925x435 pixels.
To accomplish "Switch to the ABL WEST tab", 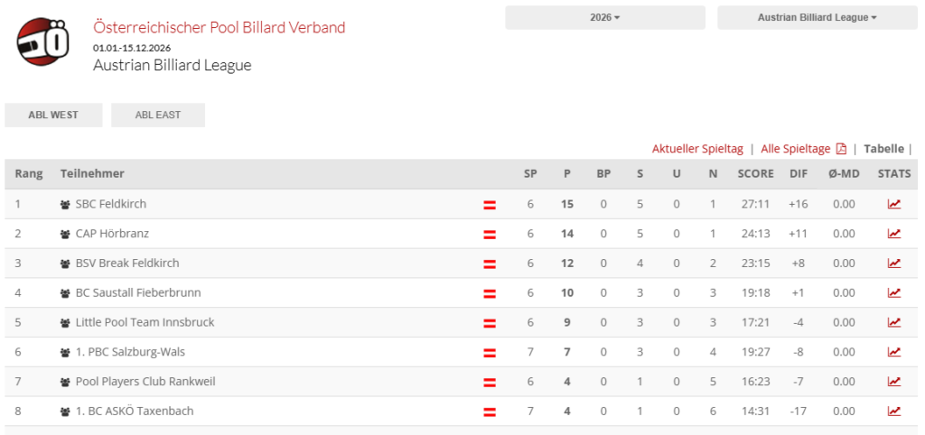I will pyautogui.click(x=53, y=115).
